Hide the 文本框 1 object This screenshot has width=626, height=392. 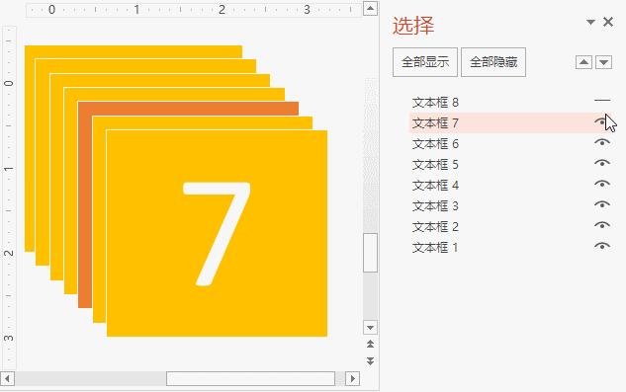[x=602, y=246]
